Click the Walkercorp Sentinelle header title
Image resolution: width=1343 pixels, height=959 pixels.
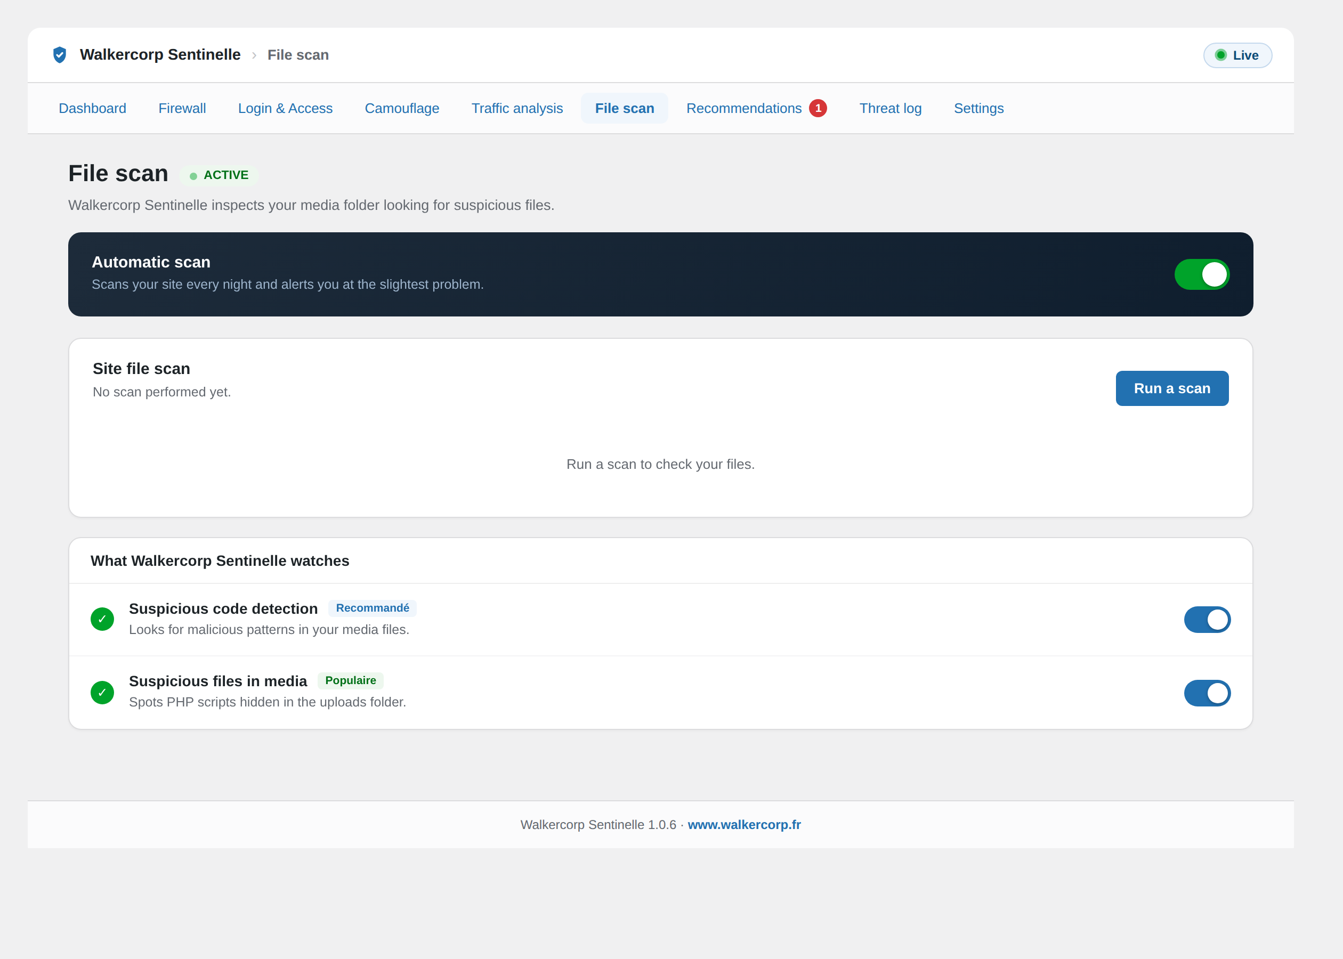(160, 54)
